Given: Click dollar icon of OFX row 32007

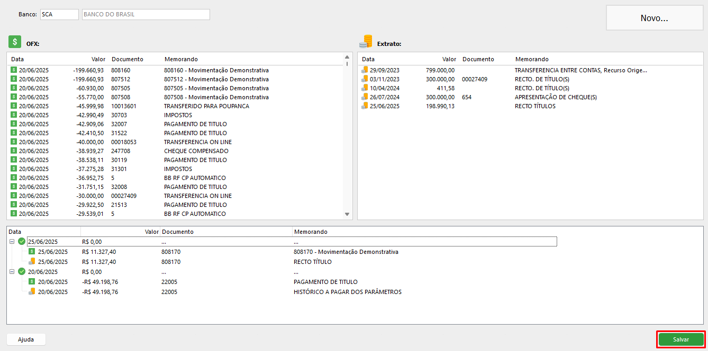Looking at the screenshot, I should [x=14, y=124].
